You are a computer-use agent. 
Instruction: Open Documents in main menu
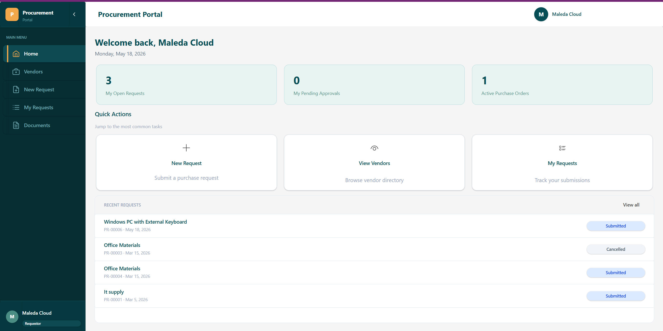pyautogui.click(x=44, y=125)
